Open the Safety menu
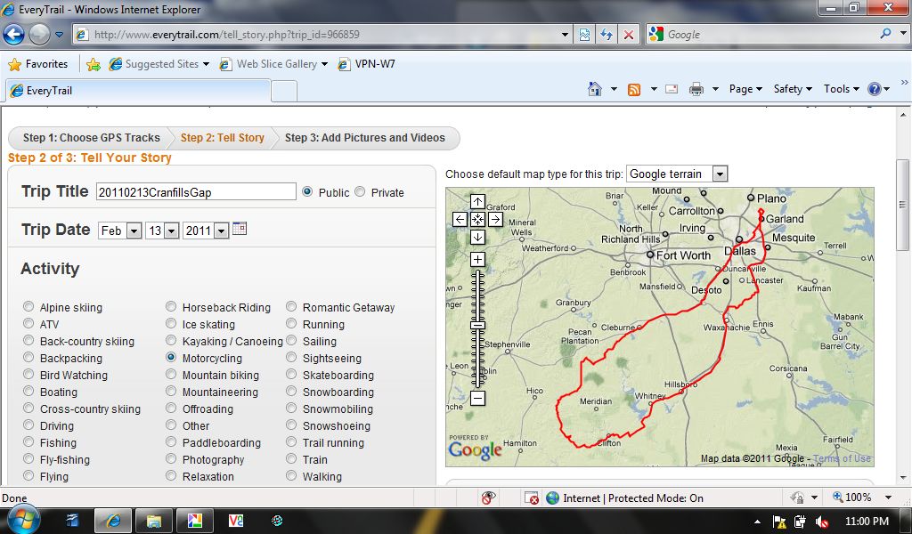The width and height of the screenshot is (912, 534). pos(792,89)
